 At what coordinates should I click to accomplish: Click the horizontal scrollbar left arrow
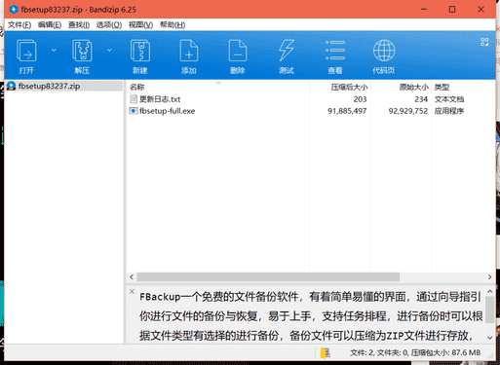click(132, 276)
